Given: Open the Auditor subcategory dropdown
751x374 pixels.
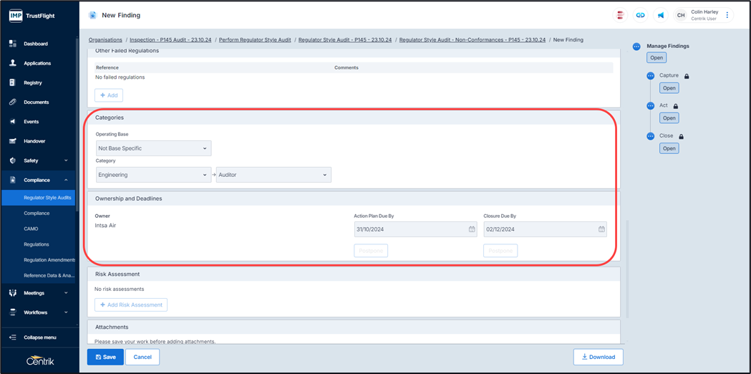Looking at the screenshot, I should (273, 175).
